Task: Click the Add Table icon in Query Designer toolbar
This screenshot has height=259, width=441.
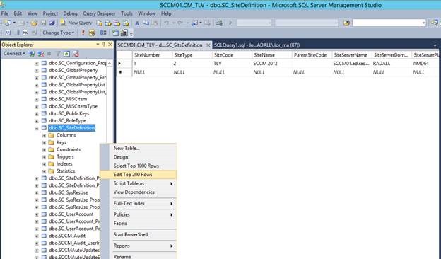Action: tap(115, 33)
